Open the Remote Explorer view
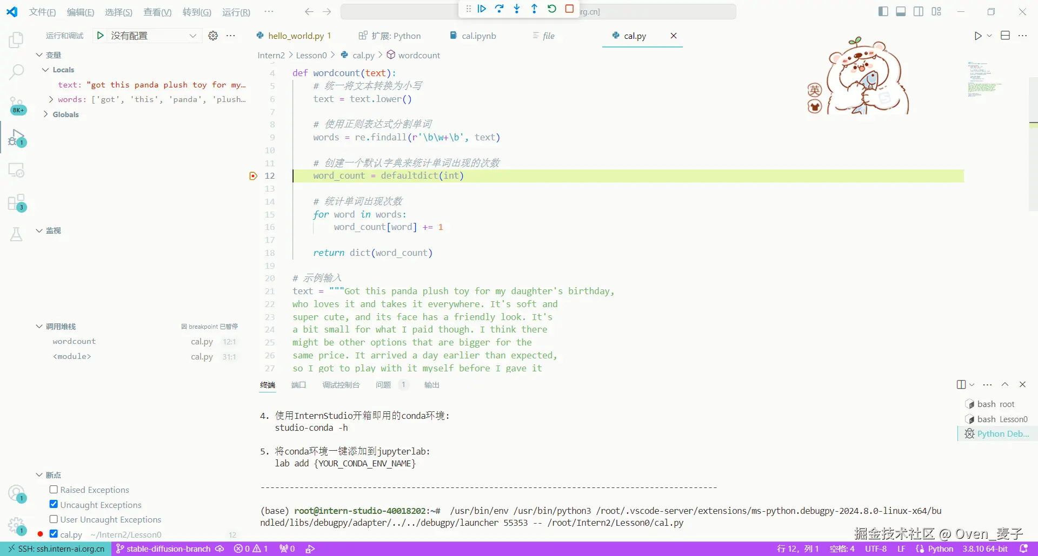 pyautogui.click(x=16, y=170)
